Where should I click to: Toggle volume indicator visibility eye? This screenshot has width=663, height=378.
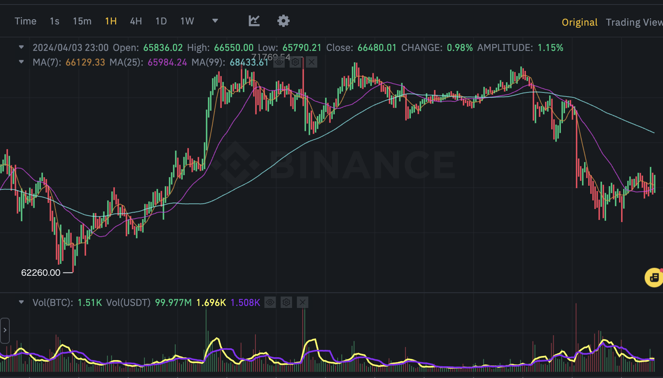270,302
